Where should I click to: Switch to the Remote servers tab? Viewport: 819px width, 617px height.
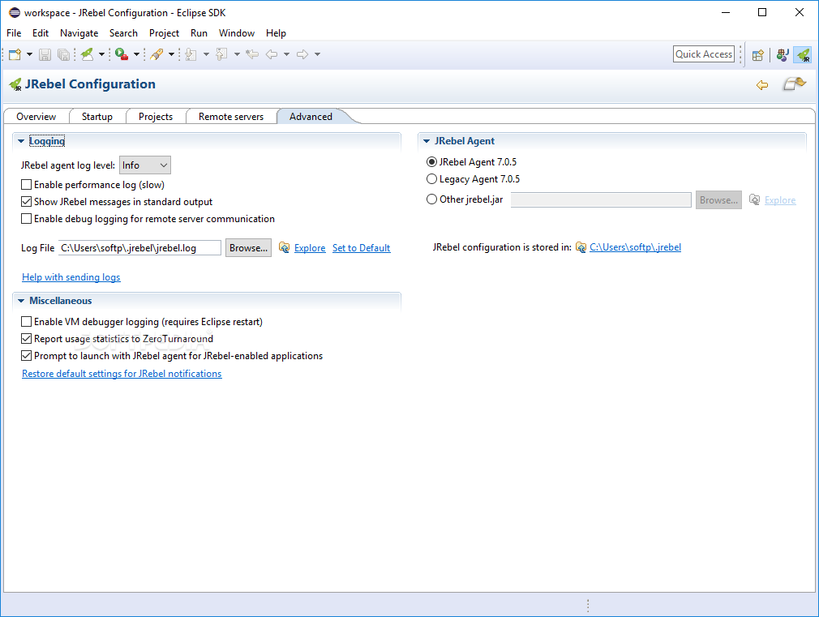tap(231, 117)
